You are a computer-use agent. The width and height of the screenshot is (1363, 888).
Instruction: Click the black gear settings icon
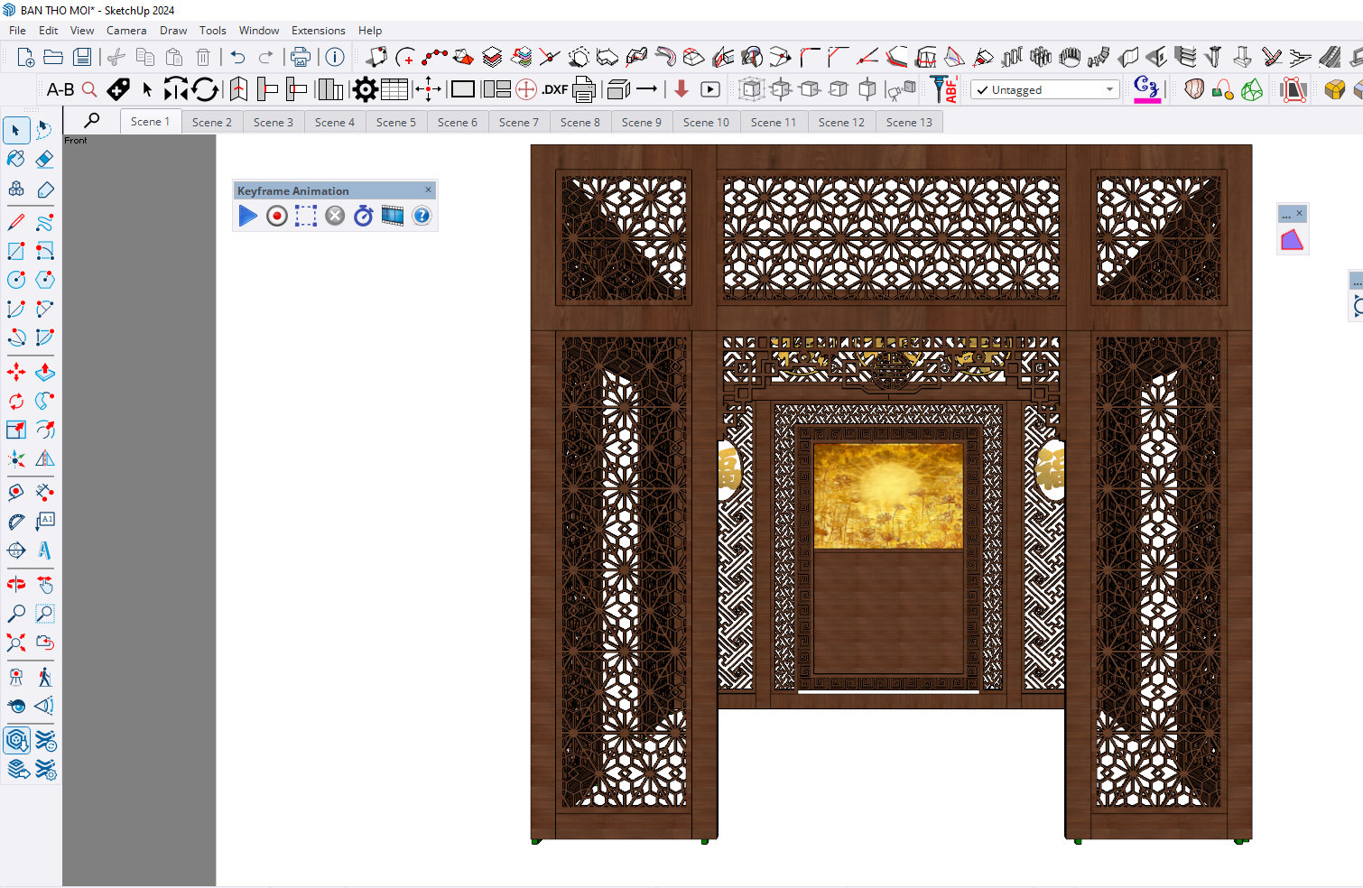coord(365,89)
